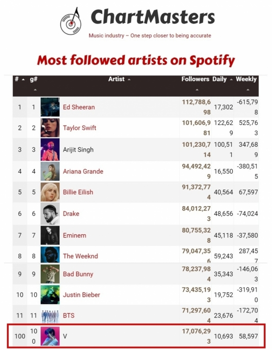The image size is (272, 350).
Task: Click the ChartMasters vinyl record logo
Action: tap(71, 21)
